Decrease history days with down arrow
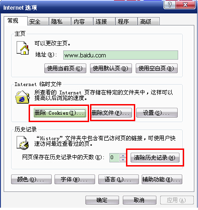The image size is (198, 210). (123, 160)
